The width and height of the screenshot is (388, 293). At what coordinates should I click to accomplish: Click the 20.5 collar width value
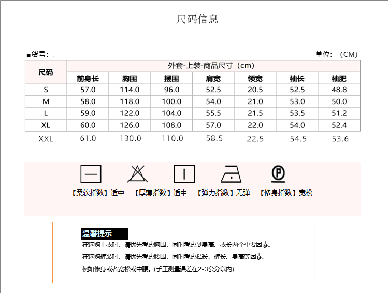255,90
